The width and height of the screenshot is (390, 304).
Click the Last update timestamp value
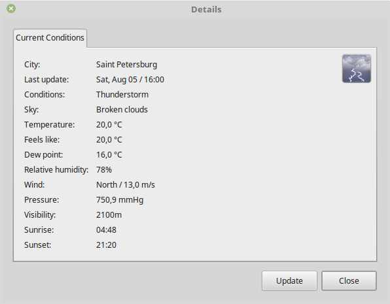point(130,80)
